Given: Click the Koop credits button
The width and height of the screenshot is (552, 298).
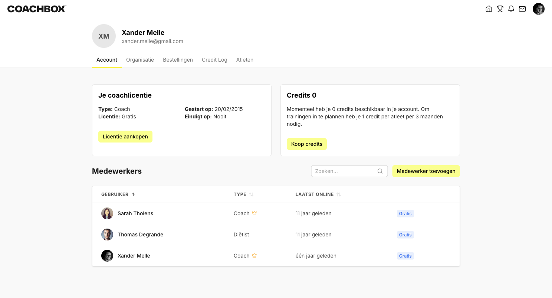Looking at the screenshot, I should (x=307, y=144).
